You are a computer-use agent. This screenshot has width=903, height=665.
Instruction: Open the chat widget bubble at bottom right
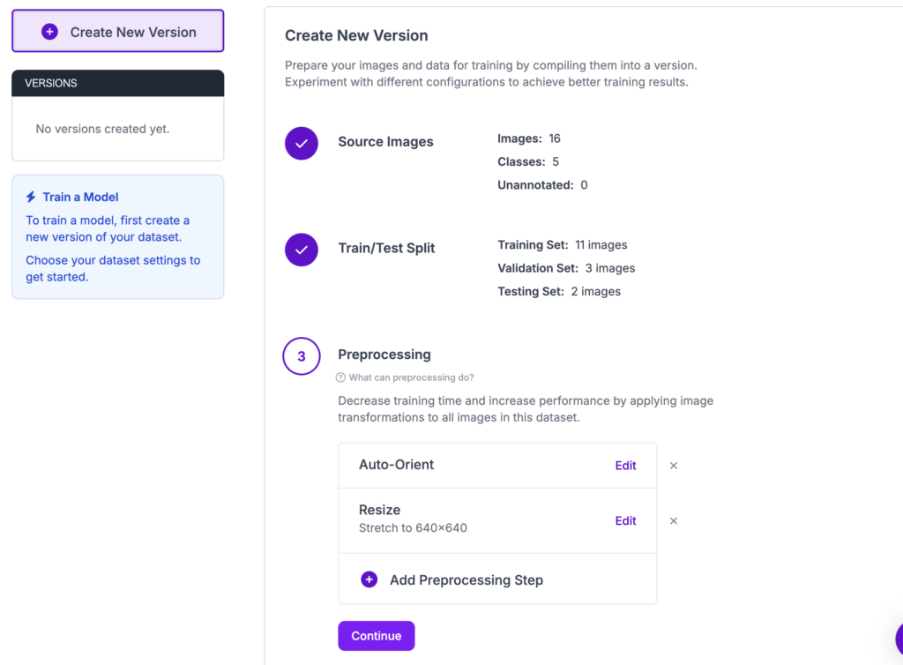click(x=896, y=639)
